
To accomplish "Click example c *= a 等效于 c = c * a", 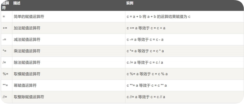I will pos(145,51).
